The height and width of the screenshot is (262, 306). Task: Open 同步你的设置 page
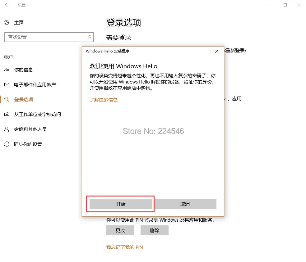click(x=28, y=144)
